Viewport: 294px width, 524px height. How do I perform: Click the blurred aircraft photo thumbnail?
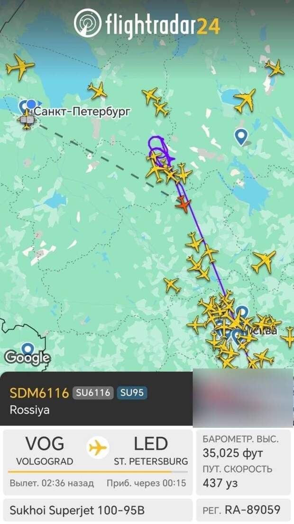pos(243,398)
